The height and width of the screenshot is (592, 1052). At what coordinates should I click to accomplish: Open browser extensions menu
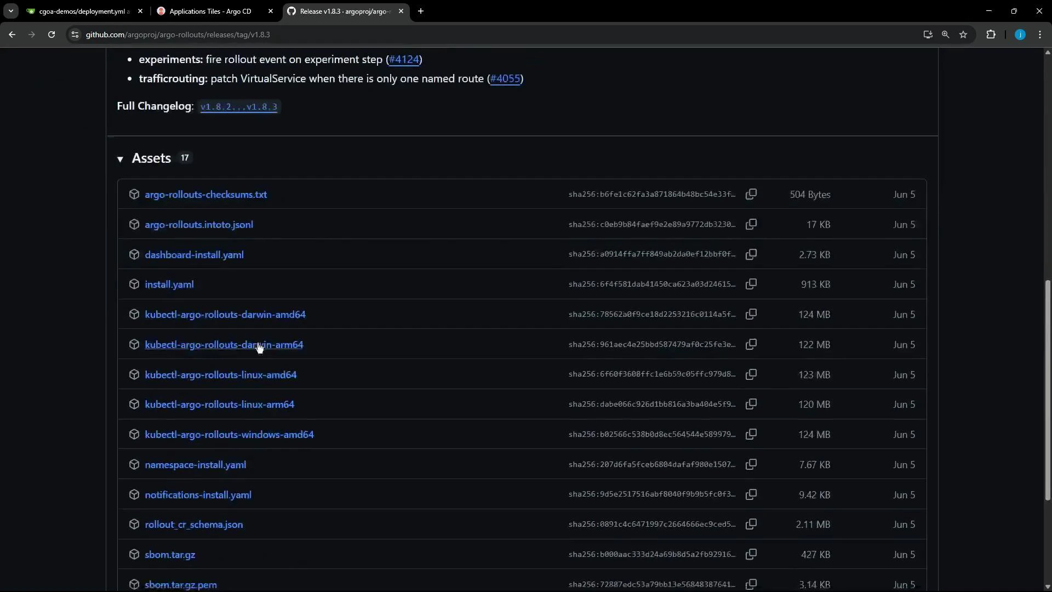click(991, 35)
